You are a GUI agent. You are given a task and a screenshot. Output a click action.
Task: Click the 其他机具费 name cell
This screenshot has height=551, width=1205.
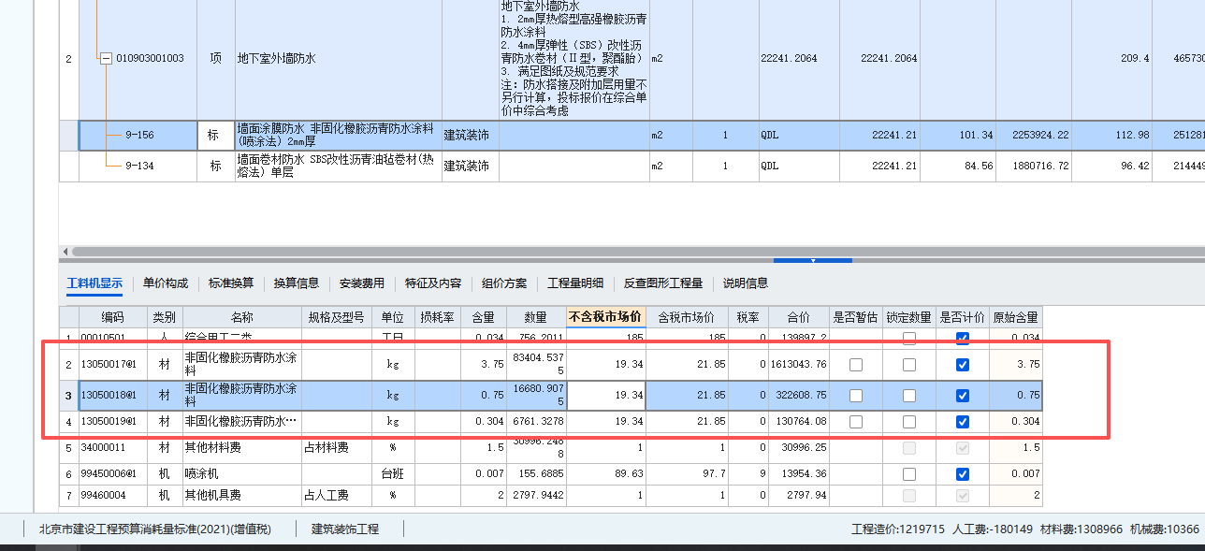point(242,495)
